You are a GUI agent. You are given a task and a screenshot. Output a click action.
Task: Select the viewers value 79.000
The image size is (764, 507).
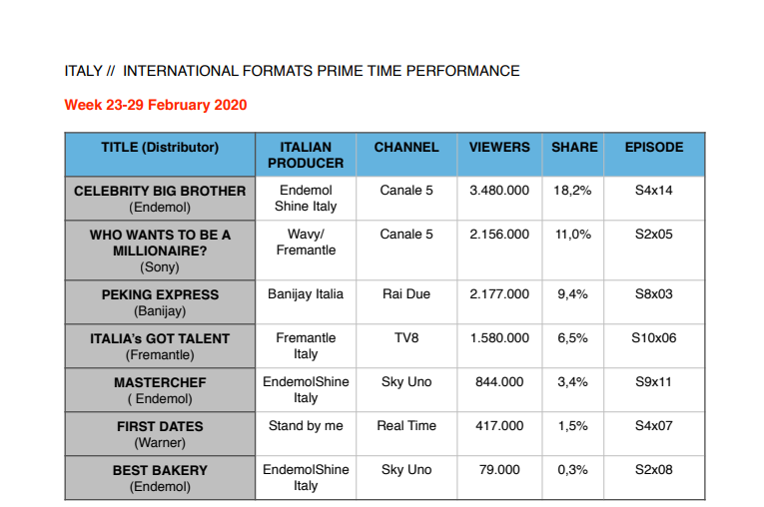click(499, 469)
